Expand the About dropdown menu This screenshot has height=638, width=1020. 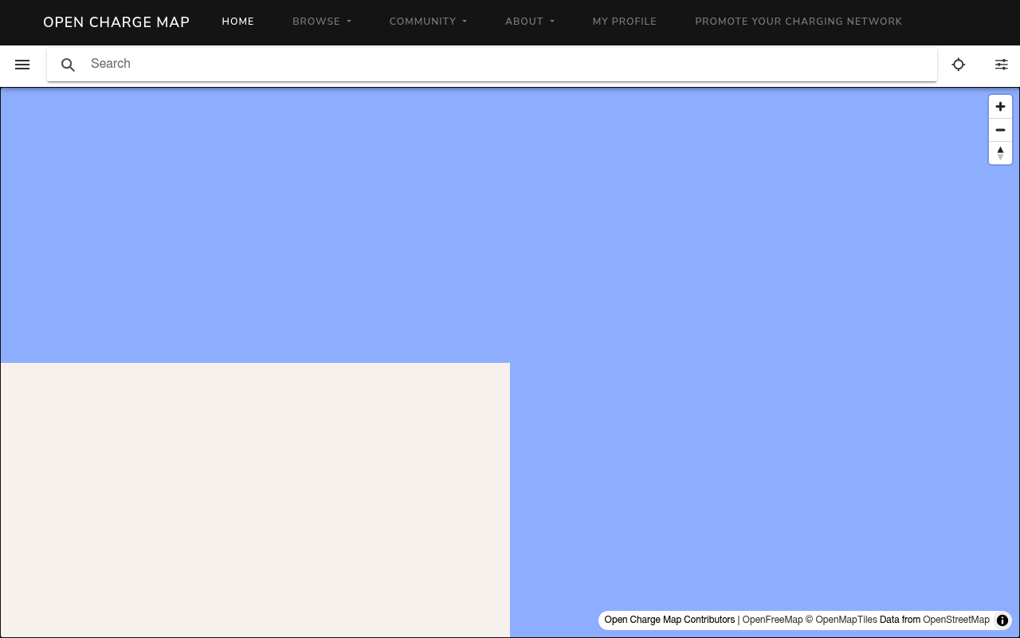coord(530,22)
